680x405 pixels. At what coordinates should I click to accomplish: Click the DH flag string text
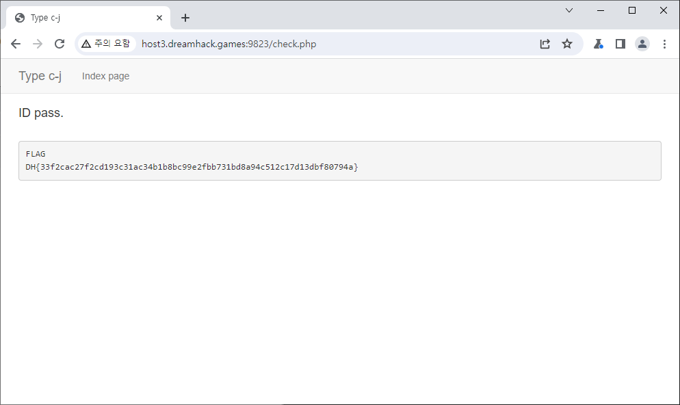coord(192,167)
